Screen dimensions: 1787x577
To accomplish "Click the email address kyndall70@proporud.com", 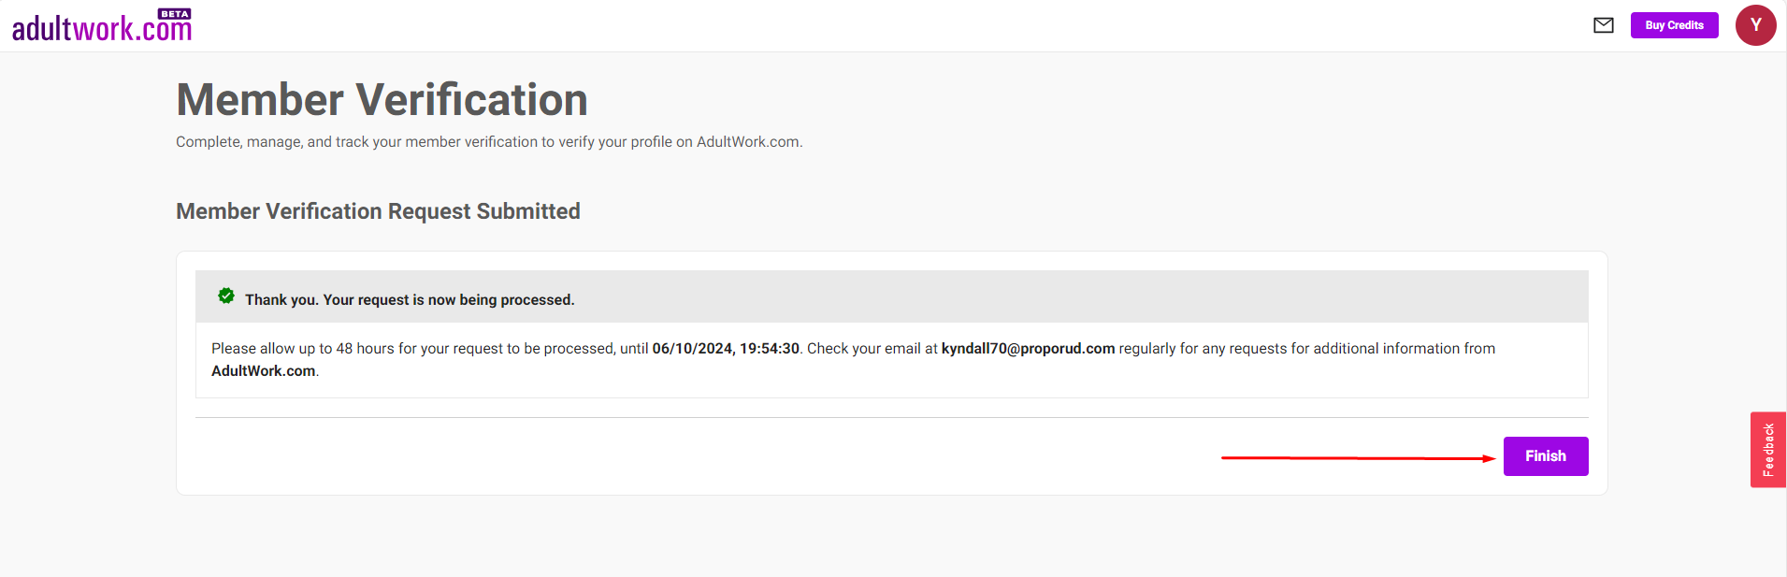I will click(x=1028, y=349).
